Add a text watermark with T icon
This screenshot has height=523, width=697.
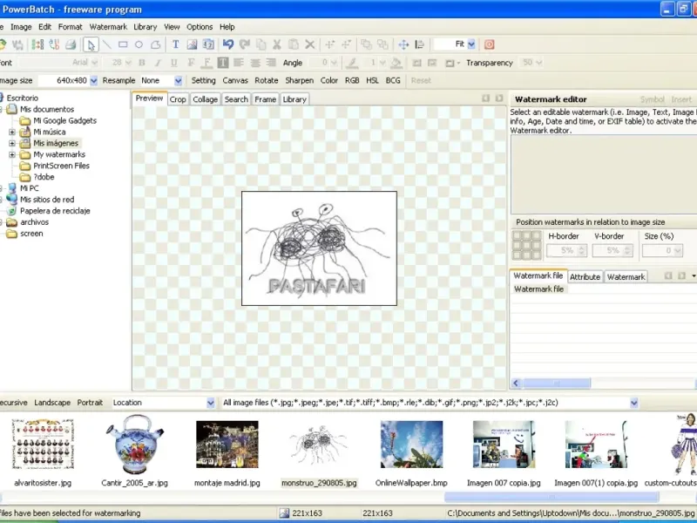tap(175, 44)
